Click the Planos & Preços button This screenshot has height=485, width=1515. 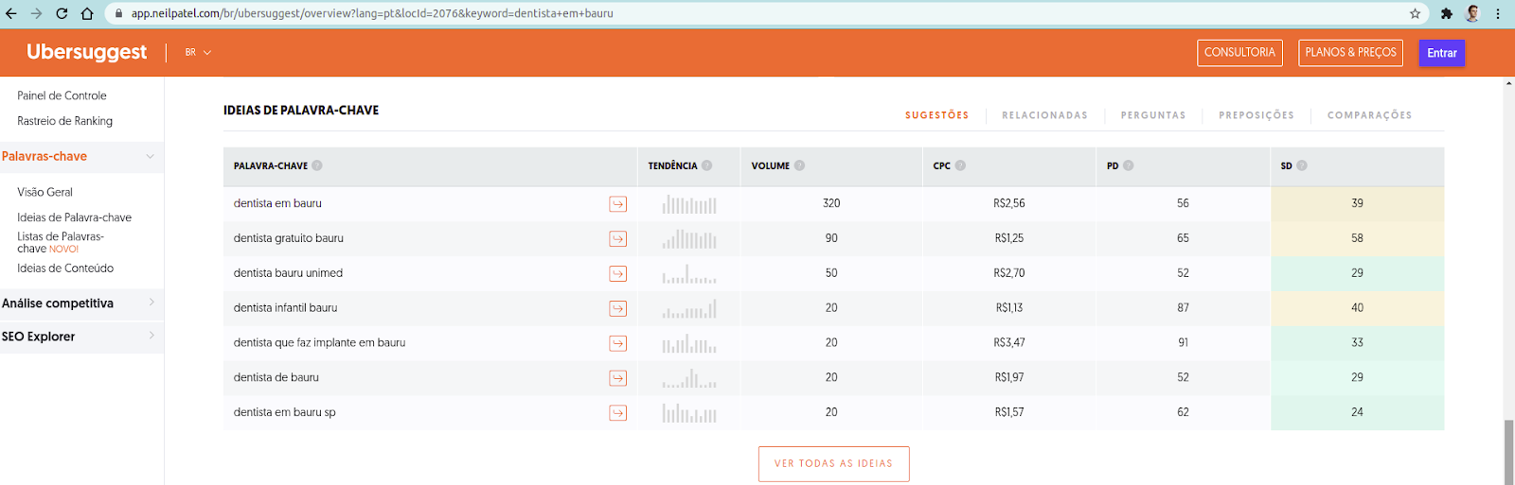click(1350, 53)
